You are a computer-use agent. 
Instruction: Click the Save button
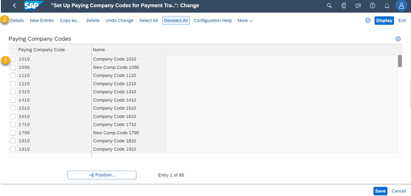[x=380, y=191]
